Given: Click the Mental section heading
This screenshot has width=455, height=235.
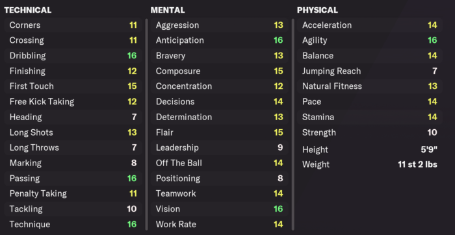Looking at the screenshot, I should (x=168, y=10).
